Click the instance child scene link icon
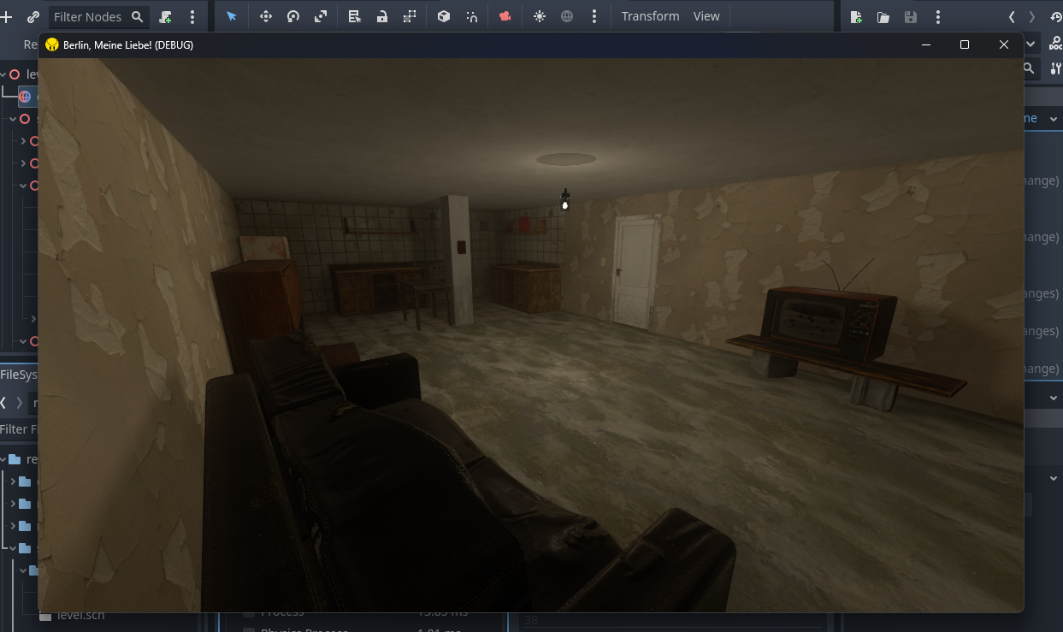Screen dimensions: 1063x632 click(x=32, y=16)
